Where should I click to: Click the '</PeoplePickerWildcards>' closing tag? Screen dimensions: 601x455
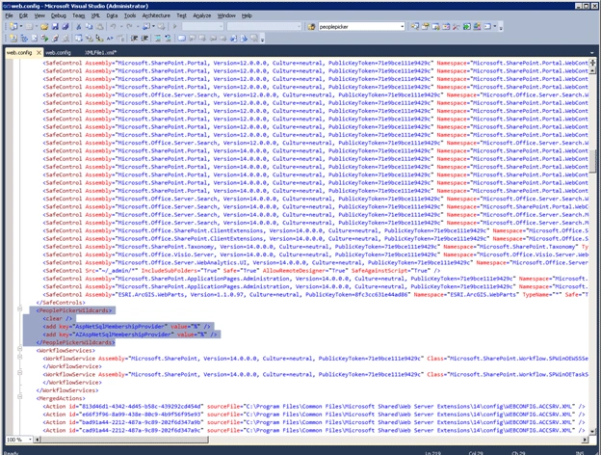75,342
